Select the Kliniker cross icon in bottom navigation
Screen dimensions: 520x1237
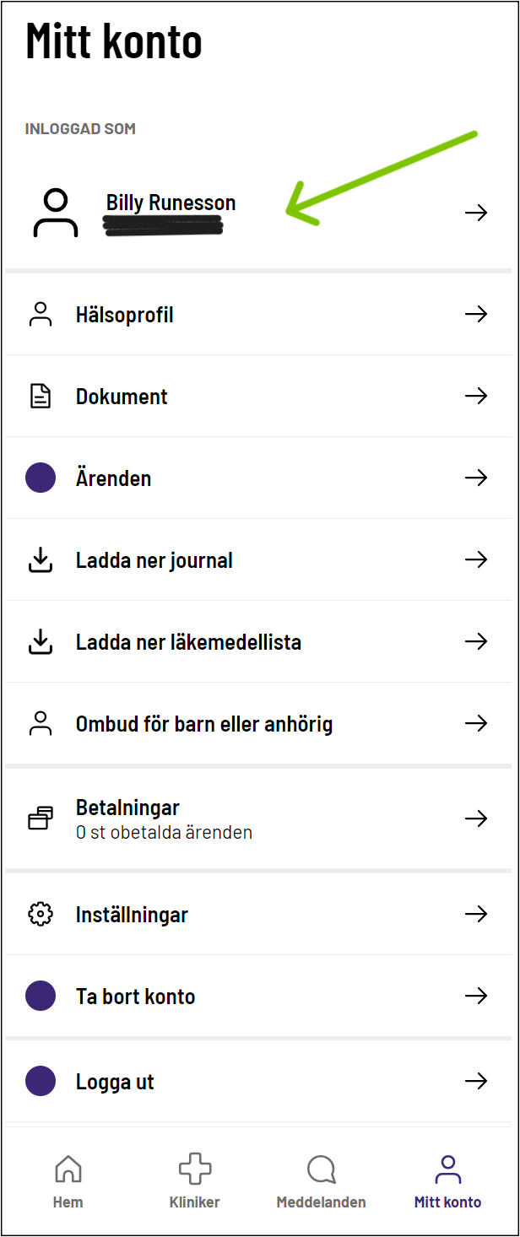click(x=194, y=1169)
